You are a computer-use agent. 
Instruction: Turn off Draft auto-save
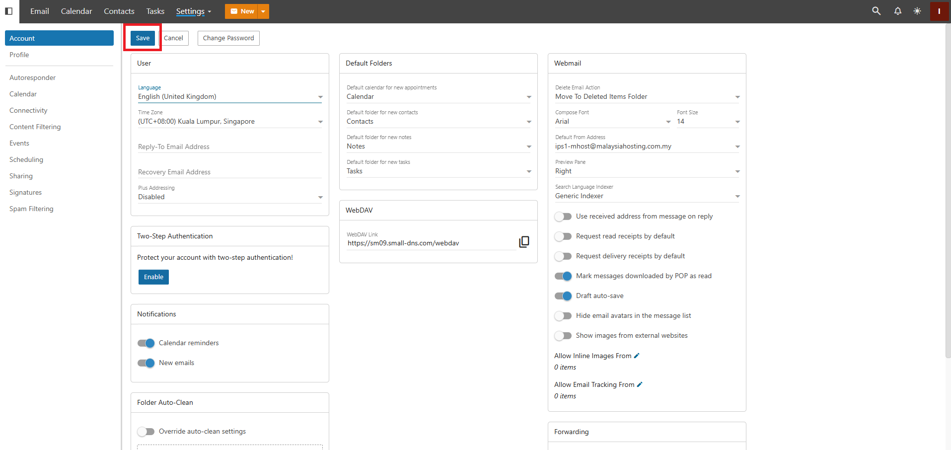(563, 296)
